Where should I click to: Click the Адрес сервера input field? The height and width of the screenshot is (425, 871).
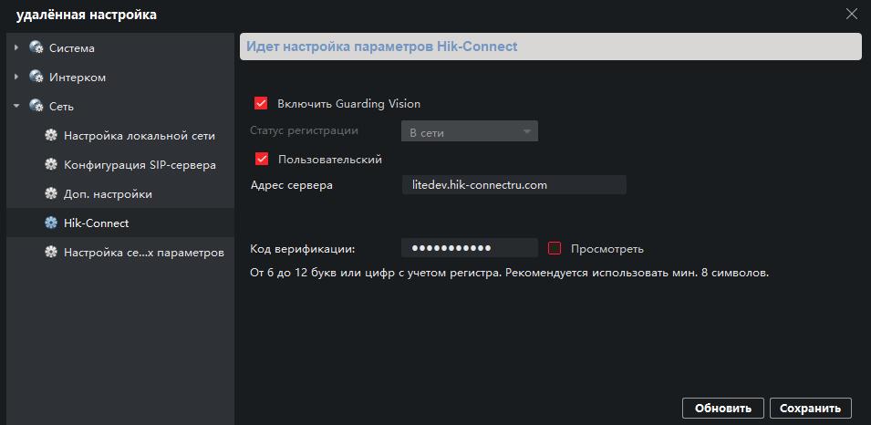click(x=513, y=185)
